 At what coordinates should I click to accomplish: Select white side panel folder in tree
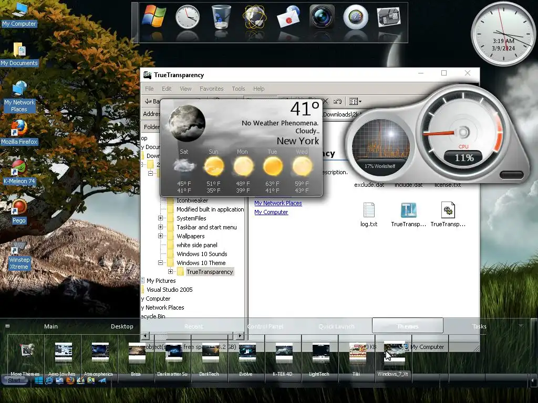[197, 245]
